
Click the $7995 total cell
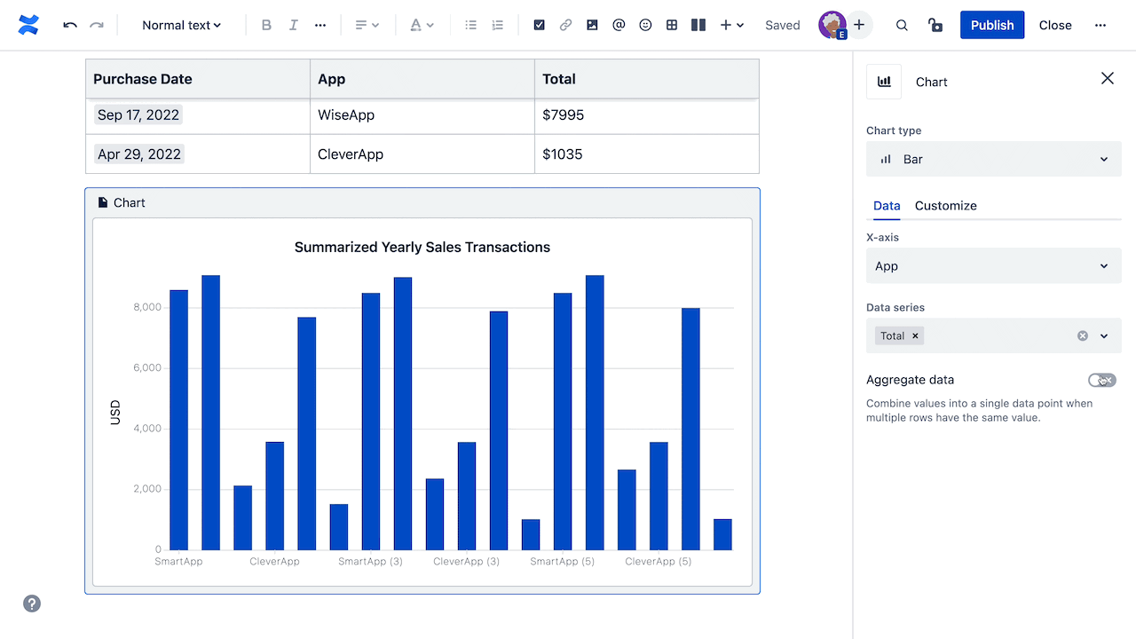point(647,114)
